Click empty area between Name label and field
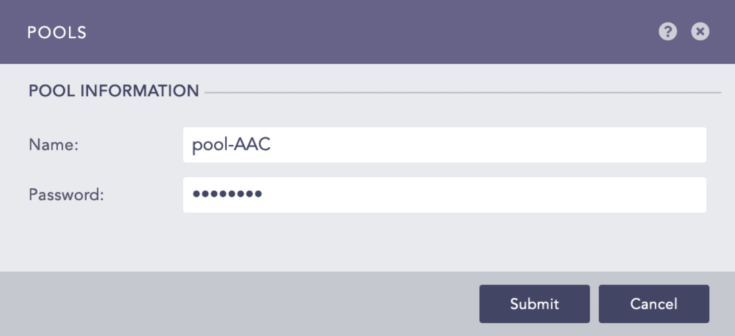735x336 pixels. (131, 145)
